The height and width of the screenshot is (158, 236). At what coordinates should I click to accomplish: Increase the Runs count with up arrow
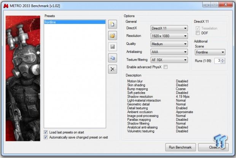[x=223, y=60]
